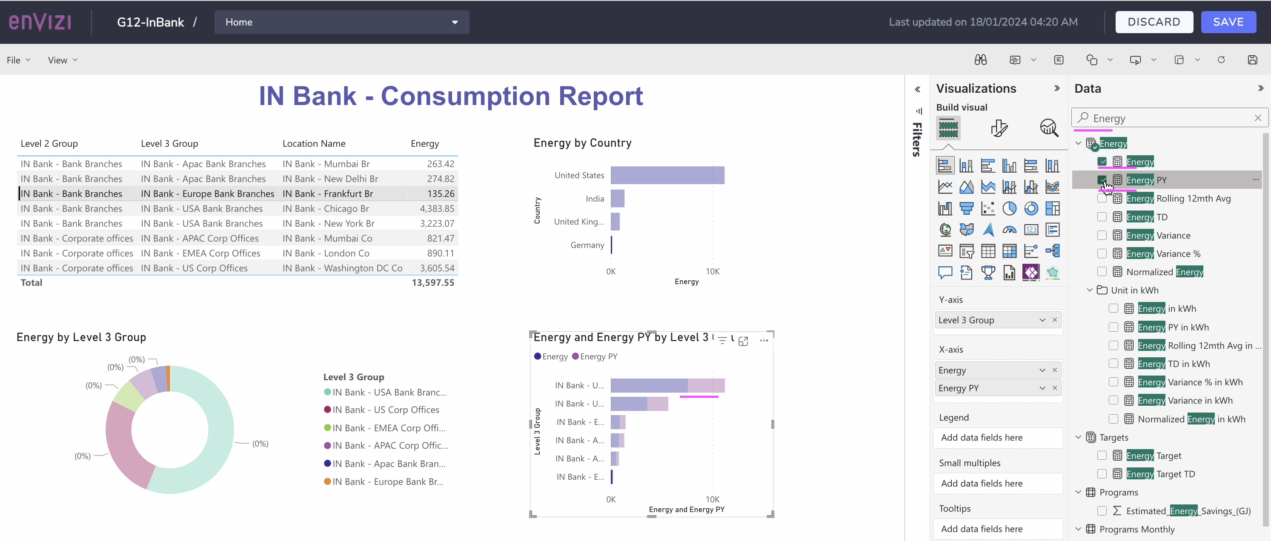Choose the gauge visualization icon

pyautogui.click(x=1010, y=230)
